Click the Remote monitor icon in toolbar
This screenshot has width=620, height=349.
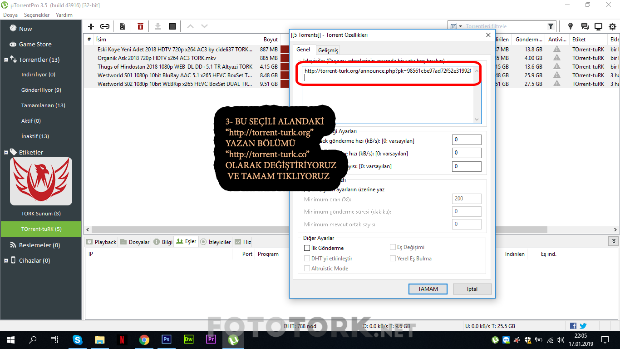click(599, 26)
